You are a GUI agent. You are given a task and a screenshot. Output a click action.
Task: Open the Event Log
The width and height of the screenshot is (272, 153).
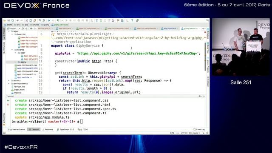point(199,129)
